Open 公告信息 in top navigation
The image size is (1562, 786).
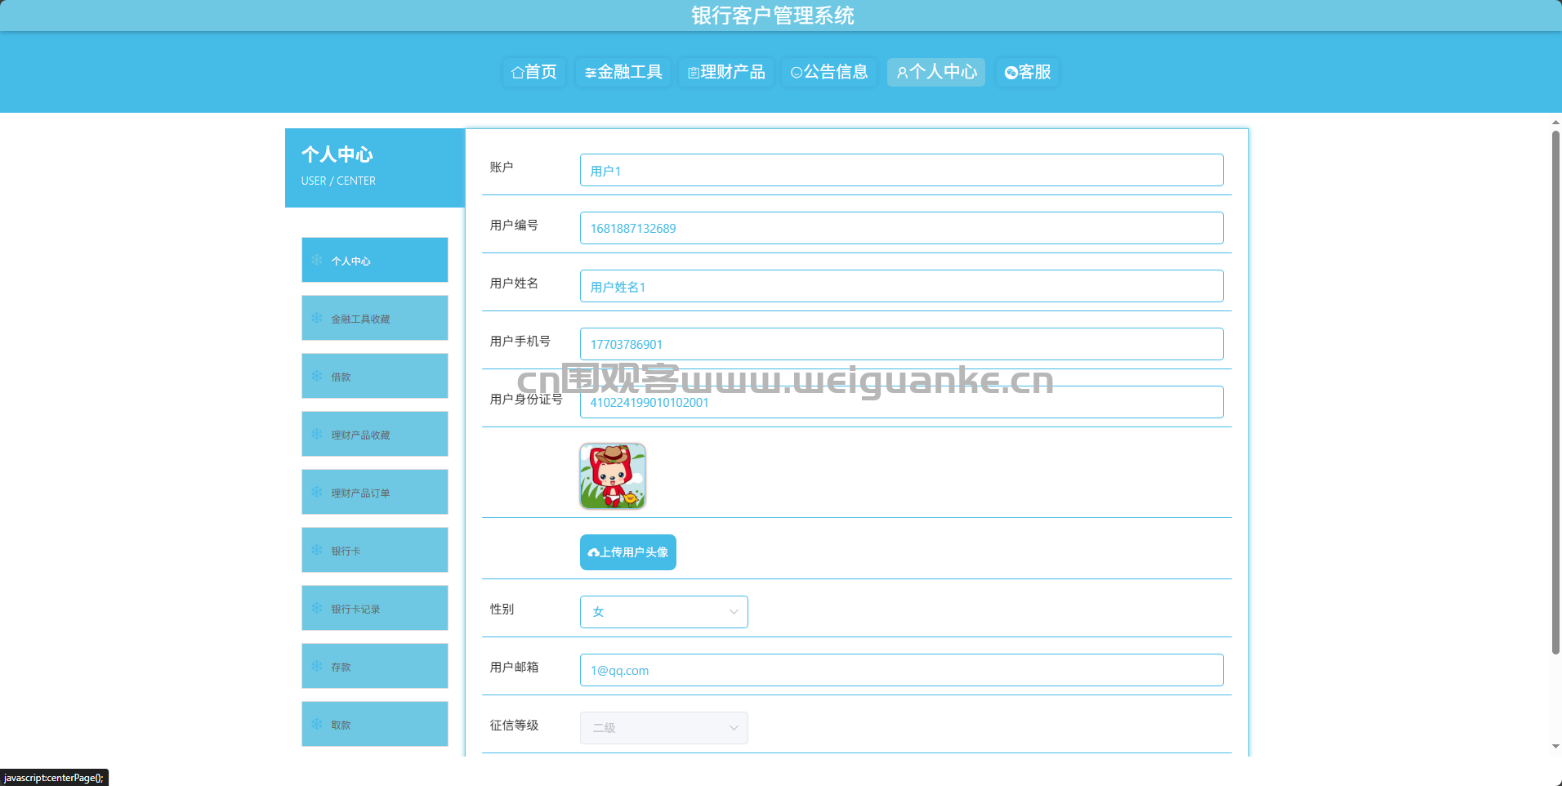pyautogui.click(x=829, y=72)
